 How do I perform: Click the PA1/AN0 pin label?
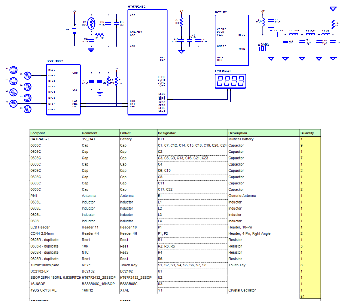pyautogui.click(x=136, y=32)
